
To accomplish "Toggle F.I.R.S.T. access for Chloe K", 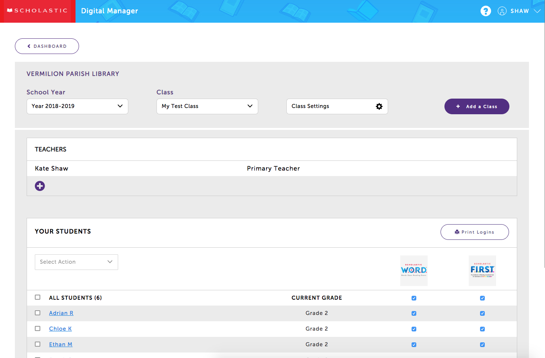I will click(x=482, y=329).
